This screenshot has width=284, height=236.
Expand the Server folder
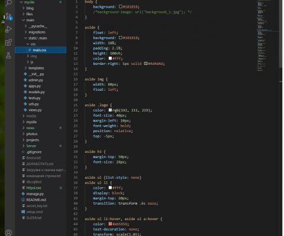click(x=24, y=146)
